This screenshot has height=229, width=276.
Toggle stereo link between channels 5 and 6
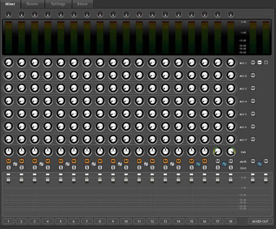click(67, 164)
